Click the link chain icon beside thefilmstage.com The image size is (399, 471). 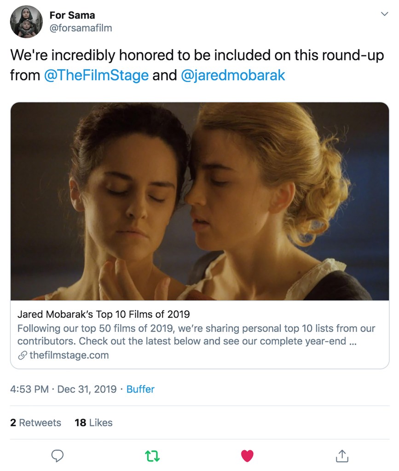(x=22, y=355)
